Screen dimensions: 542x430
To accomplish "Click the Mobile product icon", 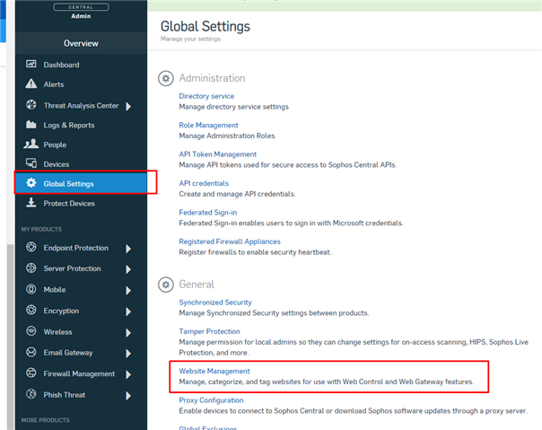I will click(31, 289).
